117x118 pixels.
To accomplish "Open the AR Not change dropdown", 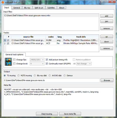I will (84, 64).
